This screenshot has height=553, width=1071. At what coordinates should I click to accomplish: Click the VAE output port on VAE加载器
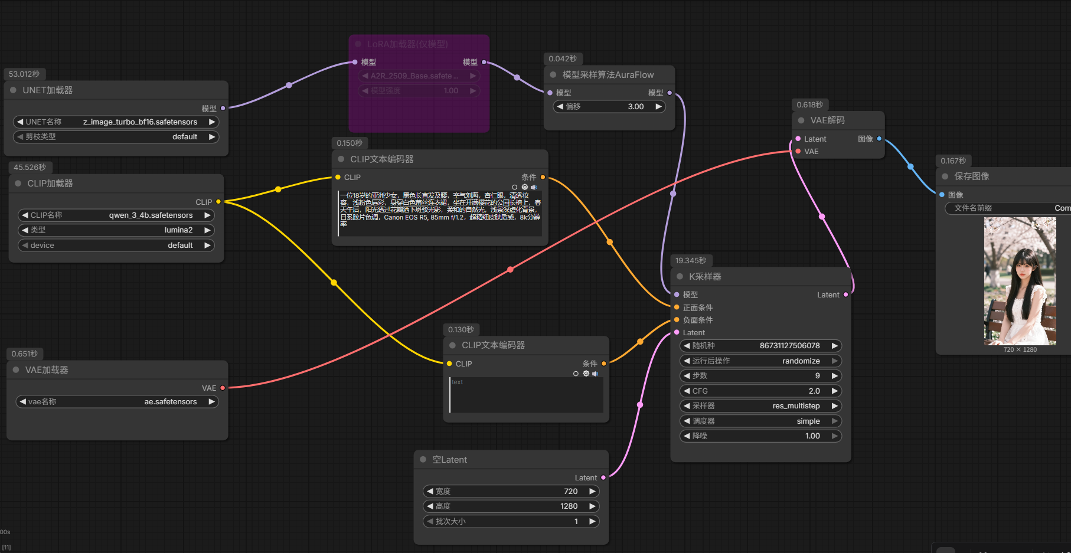pyautogui.click(x=223, y=388)
